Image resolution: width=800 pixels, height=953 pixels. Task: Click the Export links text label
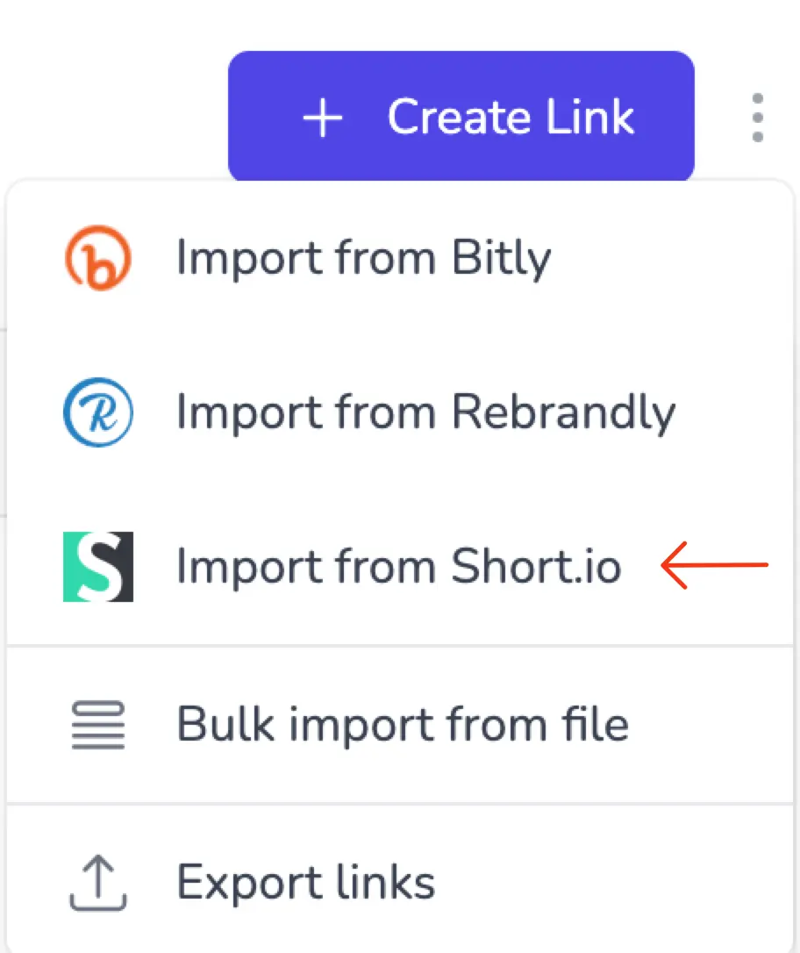305,881
